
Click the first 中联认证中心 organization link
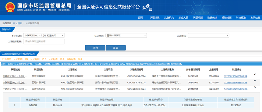pos(15,76)
